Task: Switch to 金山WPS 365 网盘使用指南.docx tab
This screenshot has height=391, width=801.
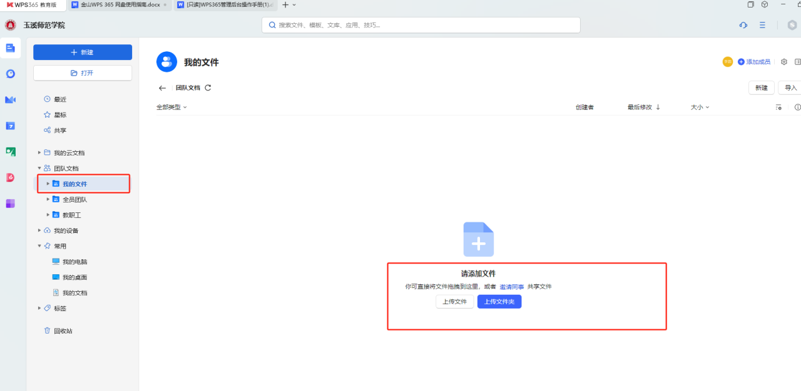Action: [120, 5]
